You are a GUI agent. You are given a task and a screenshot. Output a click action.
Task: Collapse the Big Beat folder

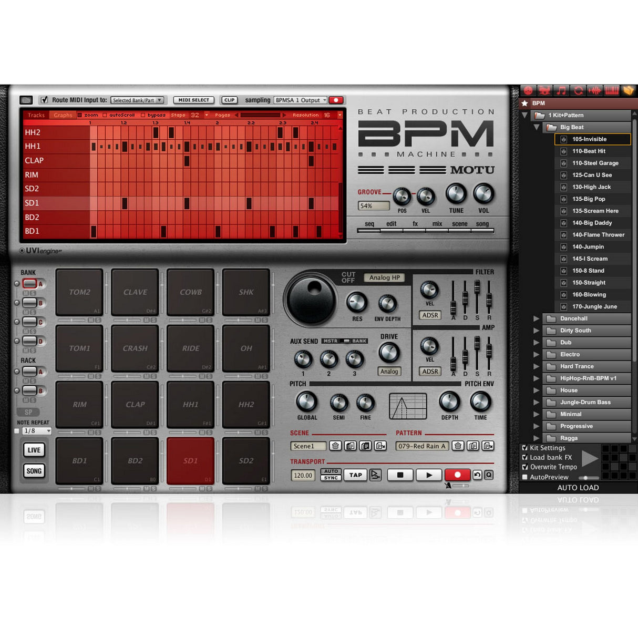[x=537, y=127]
